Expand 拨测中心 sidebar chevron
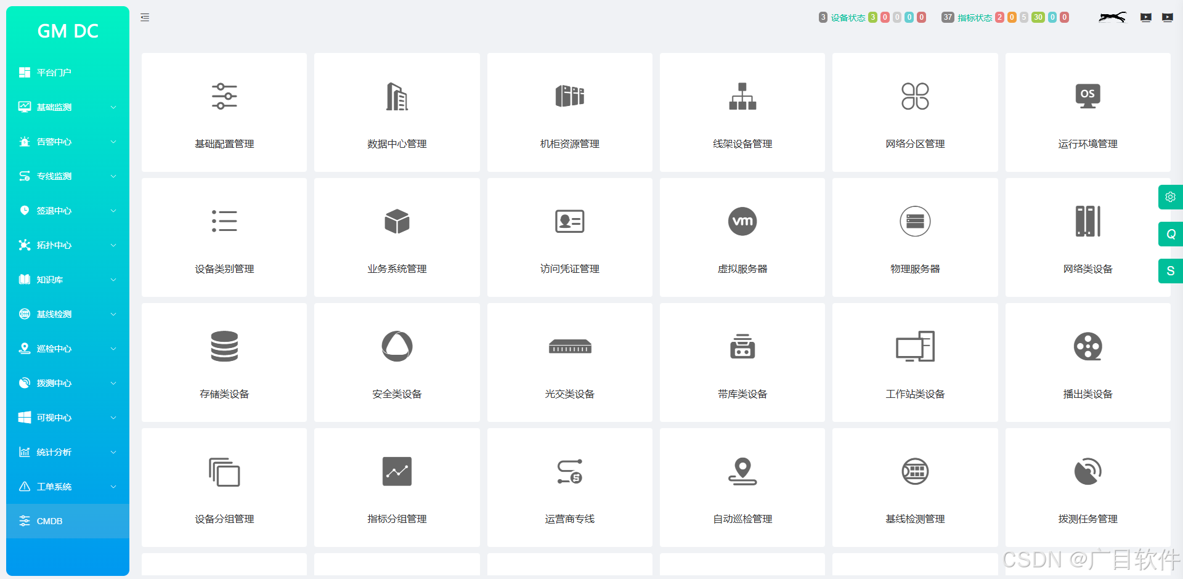Viewport: 1183px width, 579px height. pyautogui.click(x=113, y=383)
